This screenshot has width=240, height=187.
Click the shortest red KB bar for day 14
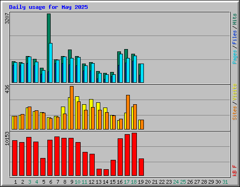click(106, 173)
